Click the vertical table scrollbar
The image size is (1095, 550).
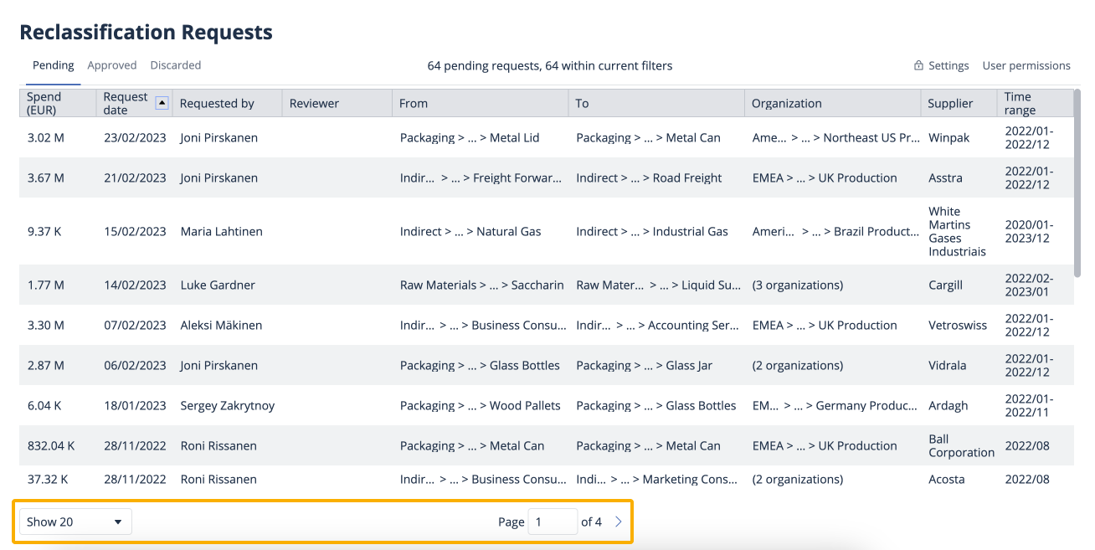(1077, 184)
